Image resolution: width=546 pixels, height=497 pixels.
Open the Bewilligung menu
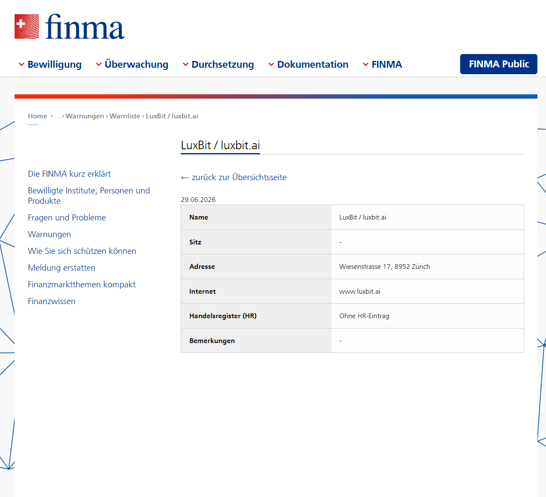[55, 64]
